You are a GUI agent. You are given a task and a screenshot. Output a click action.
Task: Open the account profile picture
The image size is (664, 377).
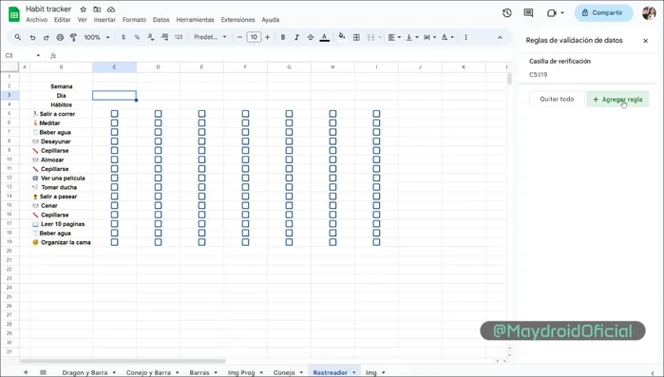pyautogui.click(x=649, y=13)
